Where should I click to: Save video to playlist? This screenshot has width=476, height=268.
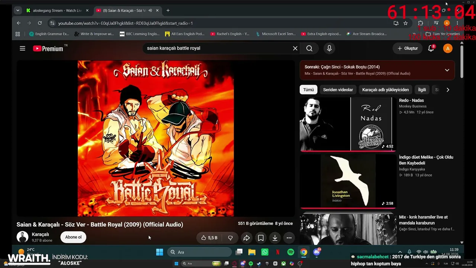[x=261, y=238]
